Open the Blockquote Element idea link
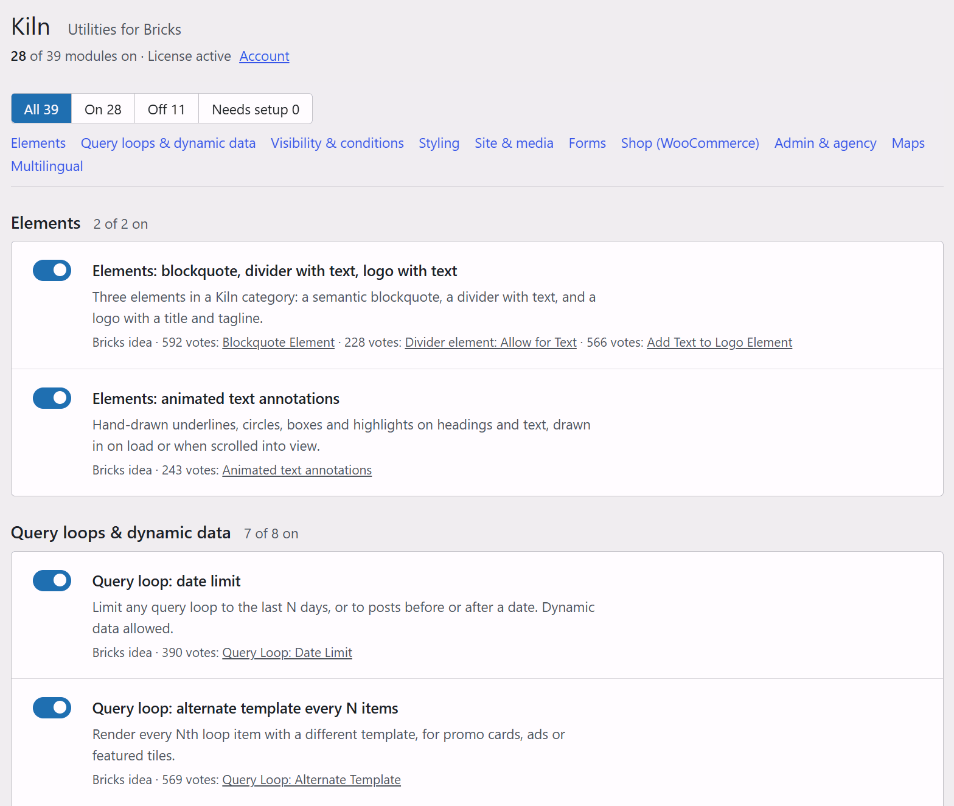Screen dimensions: 954x806 (278, 342)
